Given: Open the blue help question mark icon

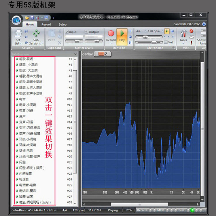Looking at the screenshot, I should tap(204, 24).
